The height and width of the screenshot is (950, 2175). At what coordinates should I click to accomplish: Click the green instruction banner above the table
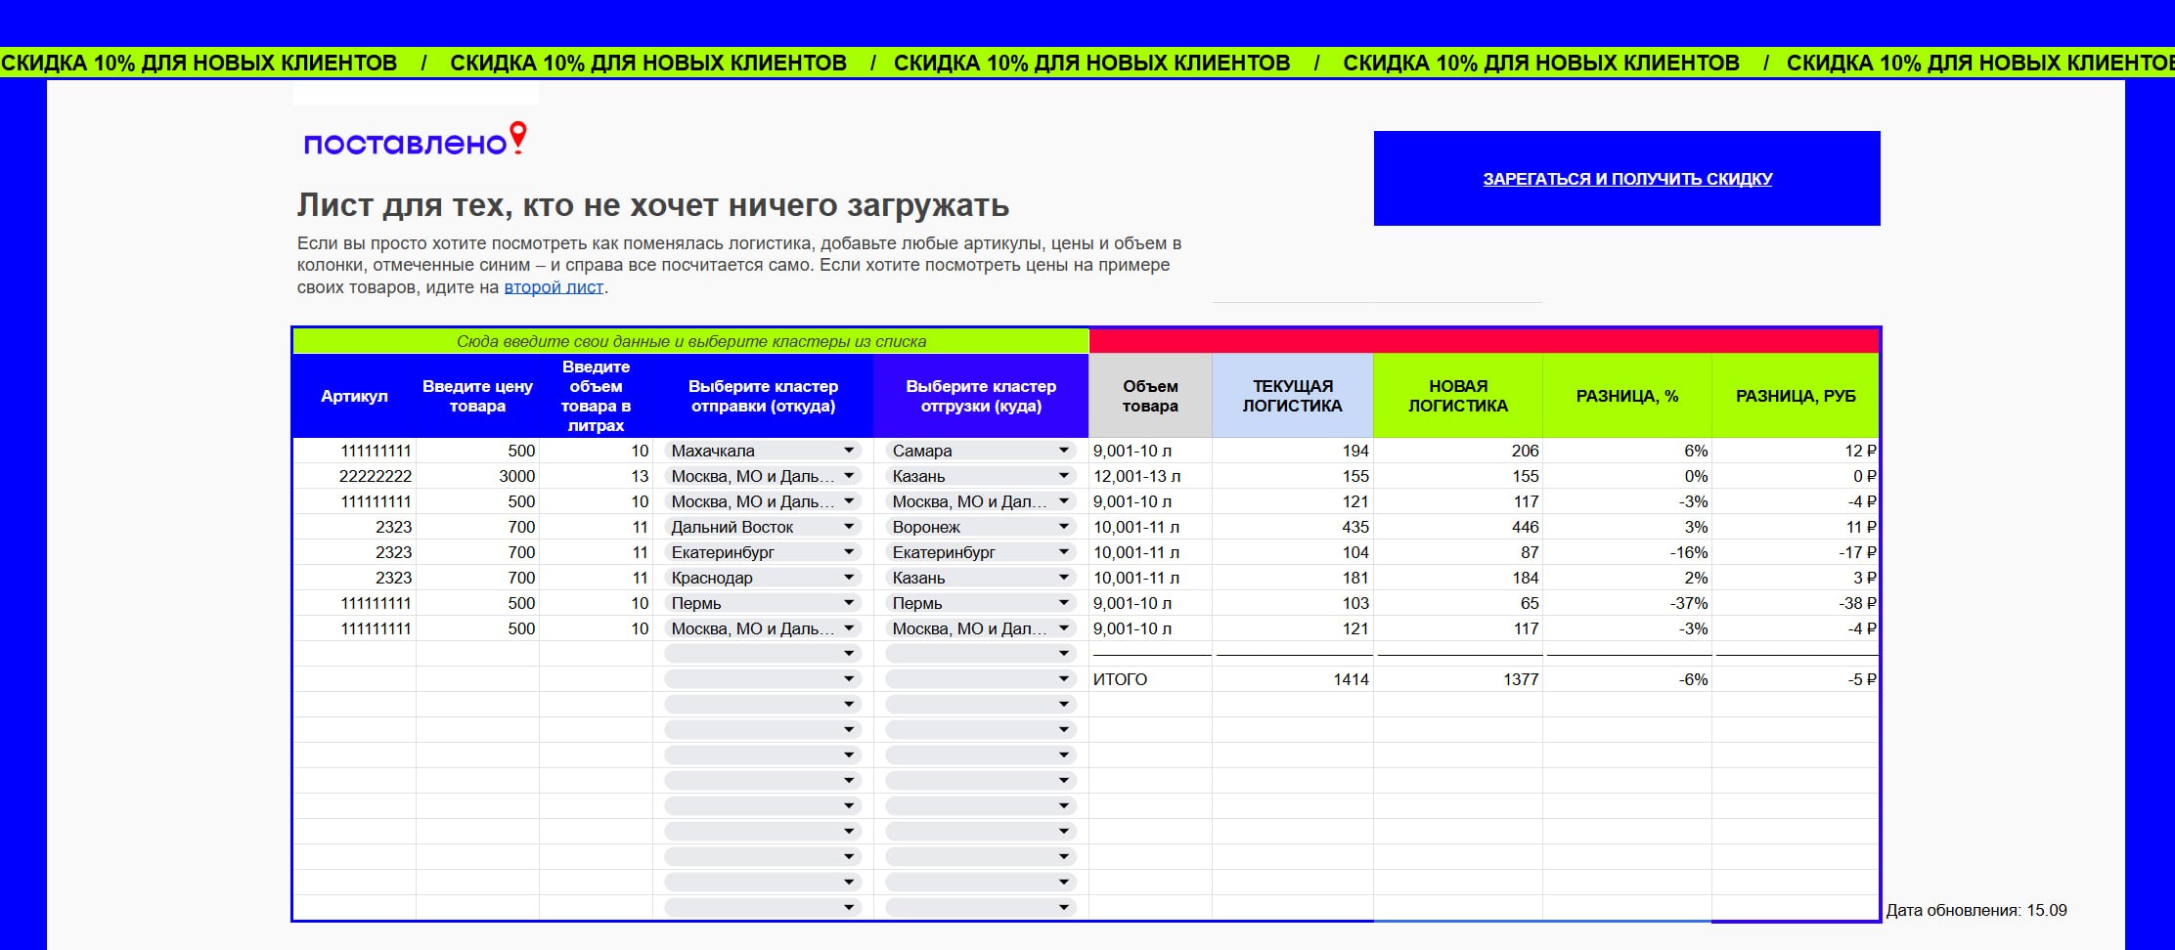(690, 341)
